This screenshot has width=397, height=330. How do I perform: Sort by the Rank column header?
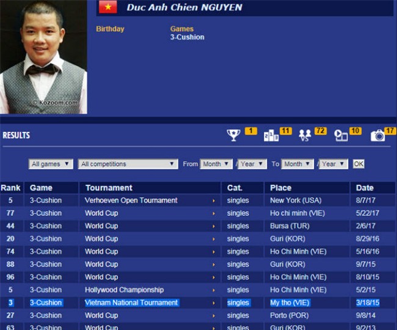11,188
